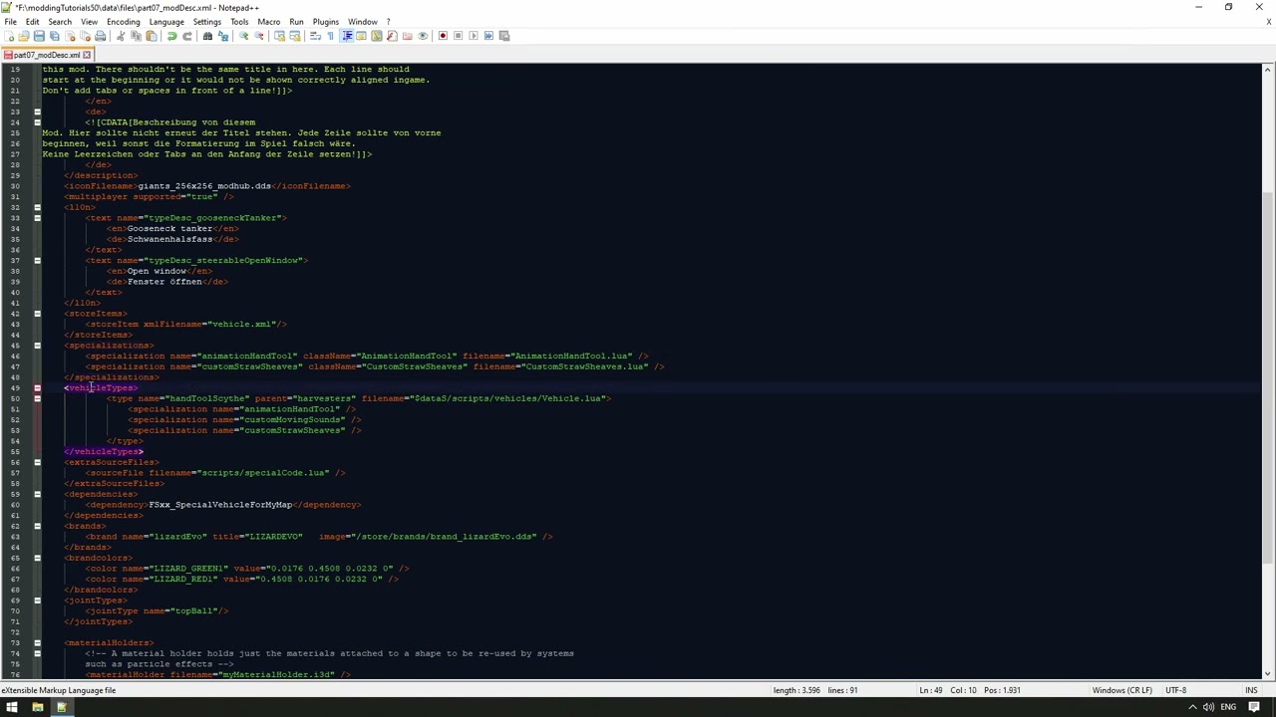Click Save Recorded Macro icon

pyautogui.click(x=504, y=36)
